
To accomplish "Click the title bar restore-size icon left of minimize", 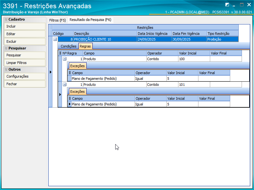I will [x=227, y=5].
